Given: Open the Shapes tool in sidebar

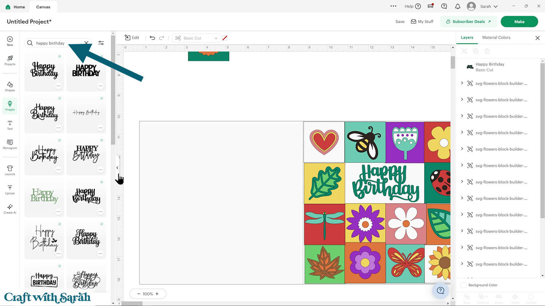Looking at the screenshot, I should [x=10, y=86].
